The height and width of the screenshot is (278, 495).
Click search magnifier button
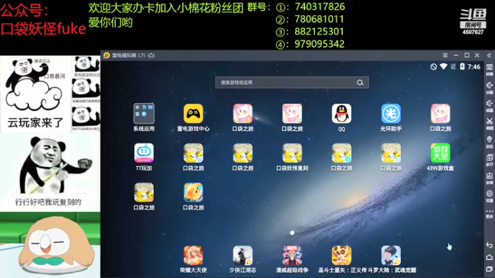[360, 83]
